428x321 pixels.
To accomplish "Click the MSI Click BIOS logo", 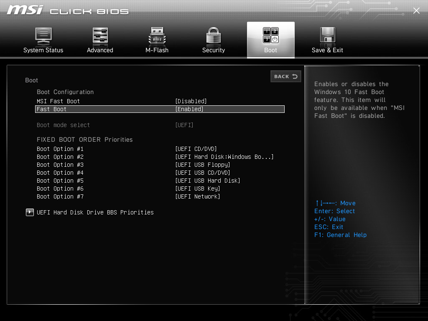I will (x=68, y=10).
